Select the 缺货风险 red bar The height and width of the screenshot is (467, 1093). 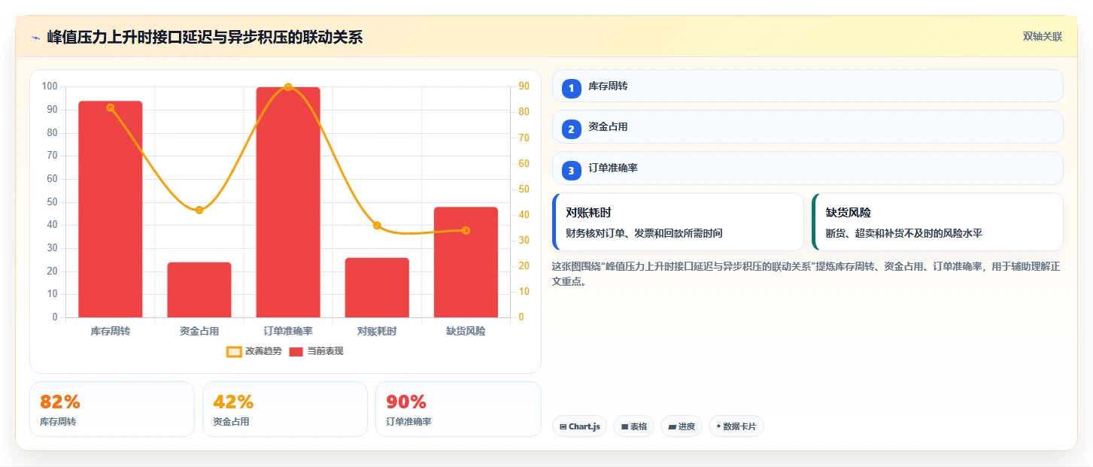(x=466, y=262)
